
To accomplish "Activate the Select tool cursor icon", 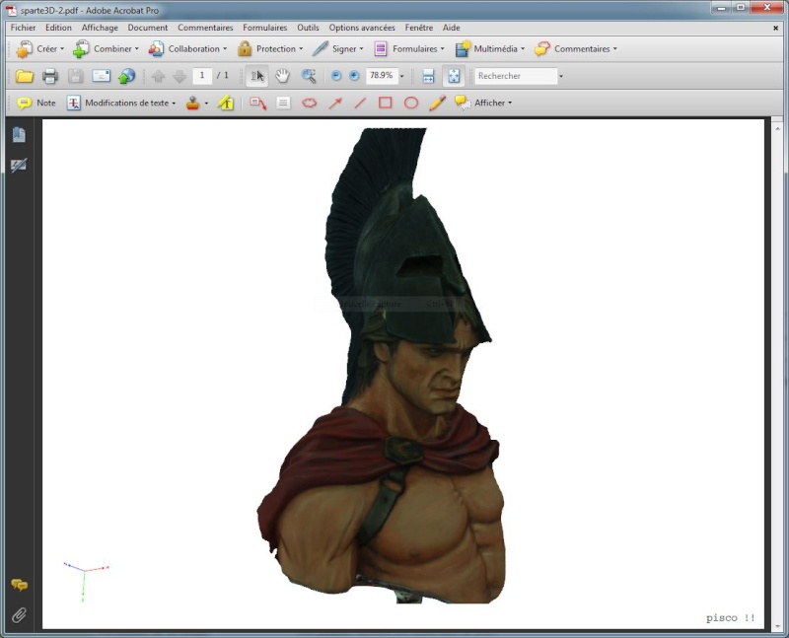I will pos(257,76).
